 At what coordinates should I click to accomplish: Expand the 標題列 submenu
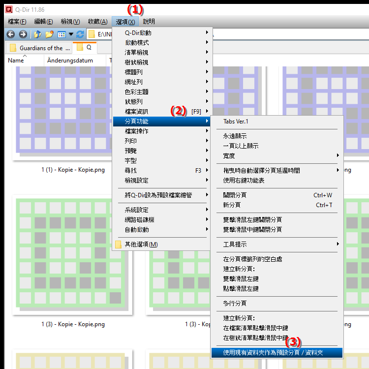162,72
